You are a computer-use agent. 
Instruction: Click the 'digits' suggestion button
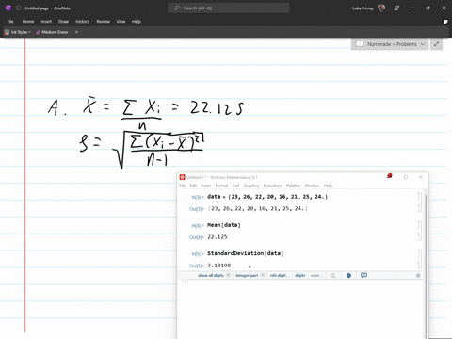(x=300, y=275)
